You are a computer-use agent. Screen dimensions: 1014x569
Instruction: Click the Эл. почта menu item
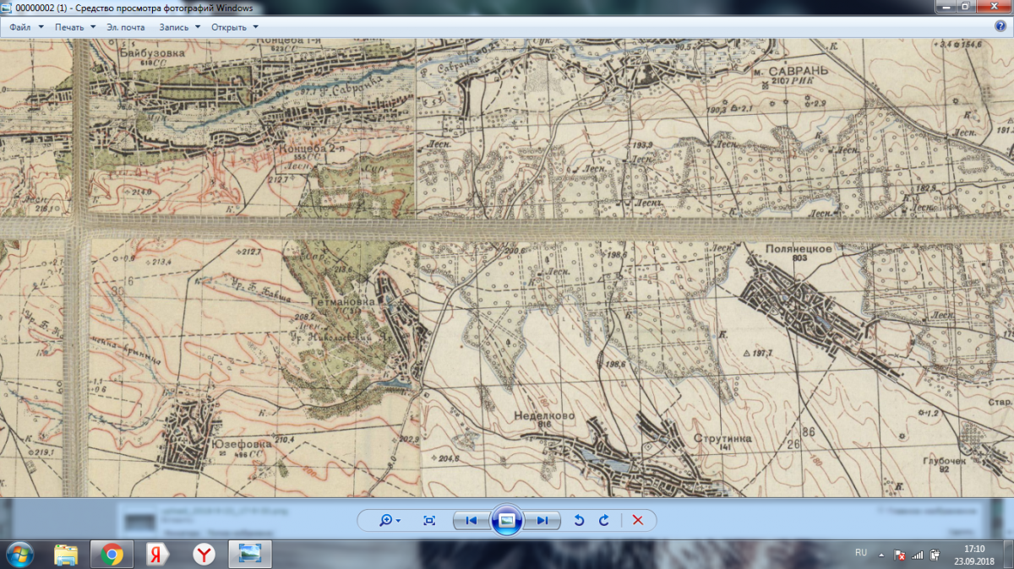pyautogui.click(x=126, y=27)
